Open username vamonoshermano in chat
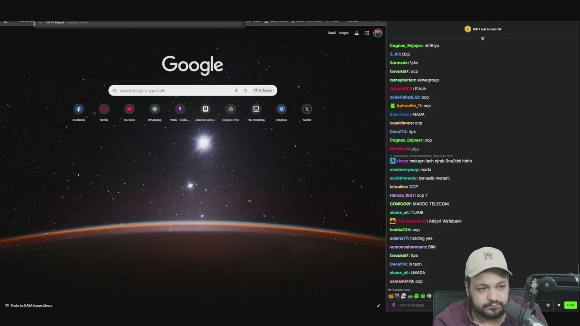 tap(408, 247)
